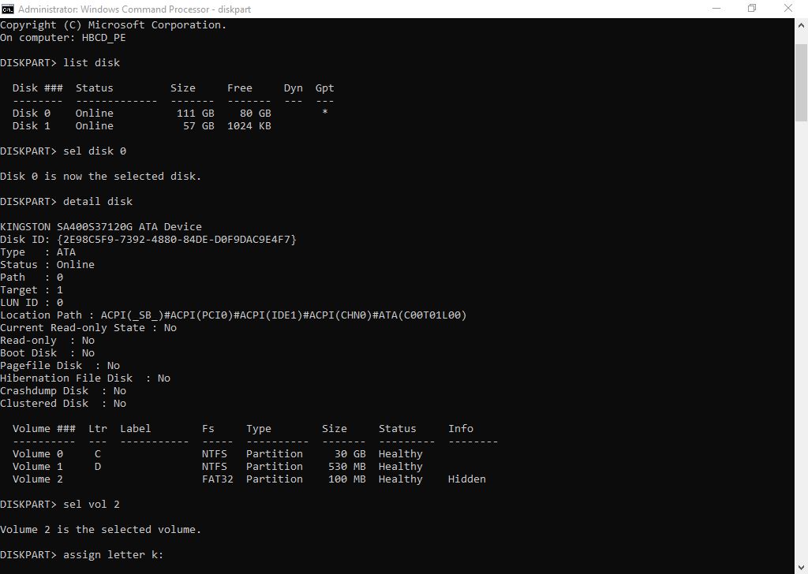This screenshot has height=574, width=808.
Task: Click the 'Hidden' info text for Volume 2
Action: [x=466, y=479]
